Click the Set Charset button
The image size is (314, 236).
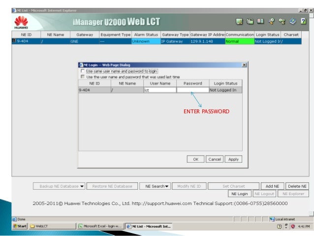tap(233, 186)
